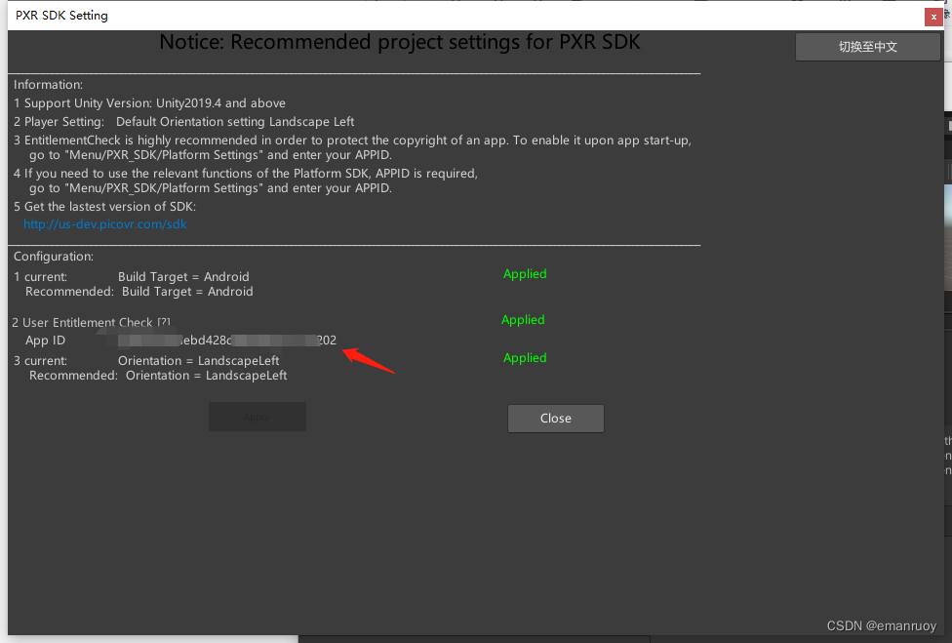Open the us-dev.picovr.com/sdk link

click(x=105, y=224)
